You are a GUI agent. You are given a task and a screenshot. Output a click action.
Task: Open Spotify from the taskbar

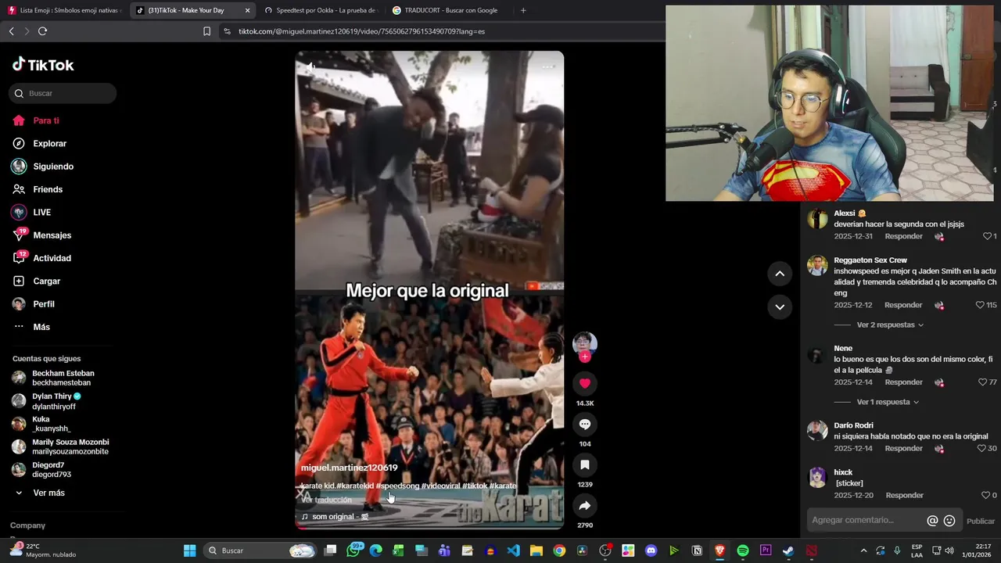(743, 550)
